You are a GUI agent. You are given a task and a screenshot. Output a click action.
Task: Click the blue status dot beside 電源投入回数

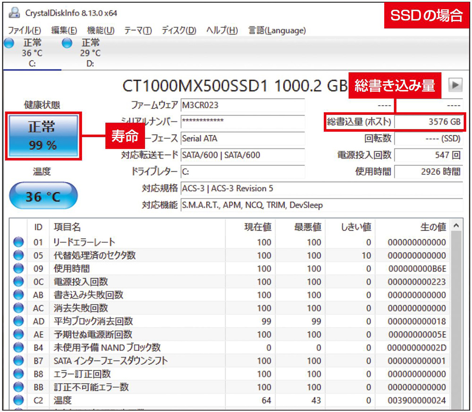coord(18,281)
